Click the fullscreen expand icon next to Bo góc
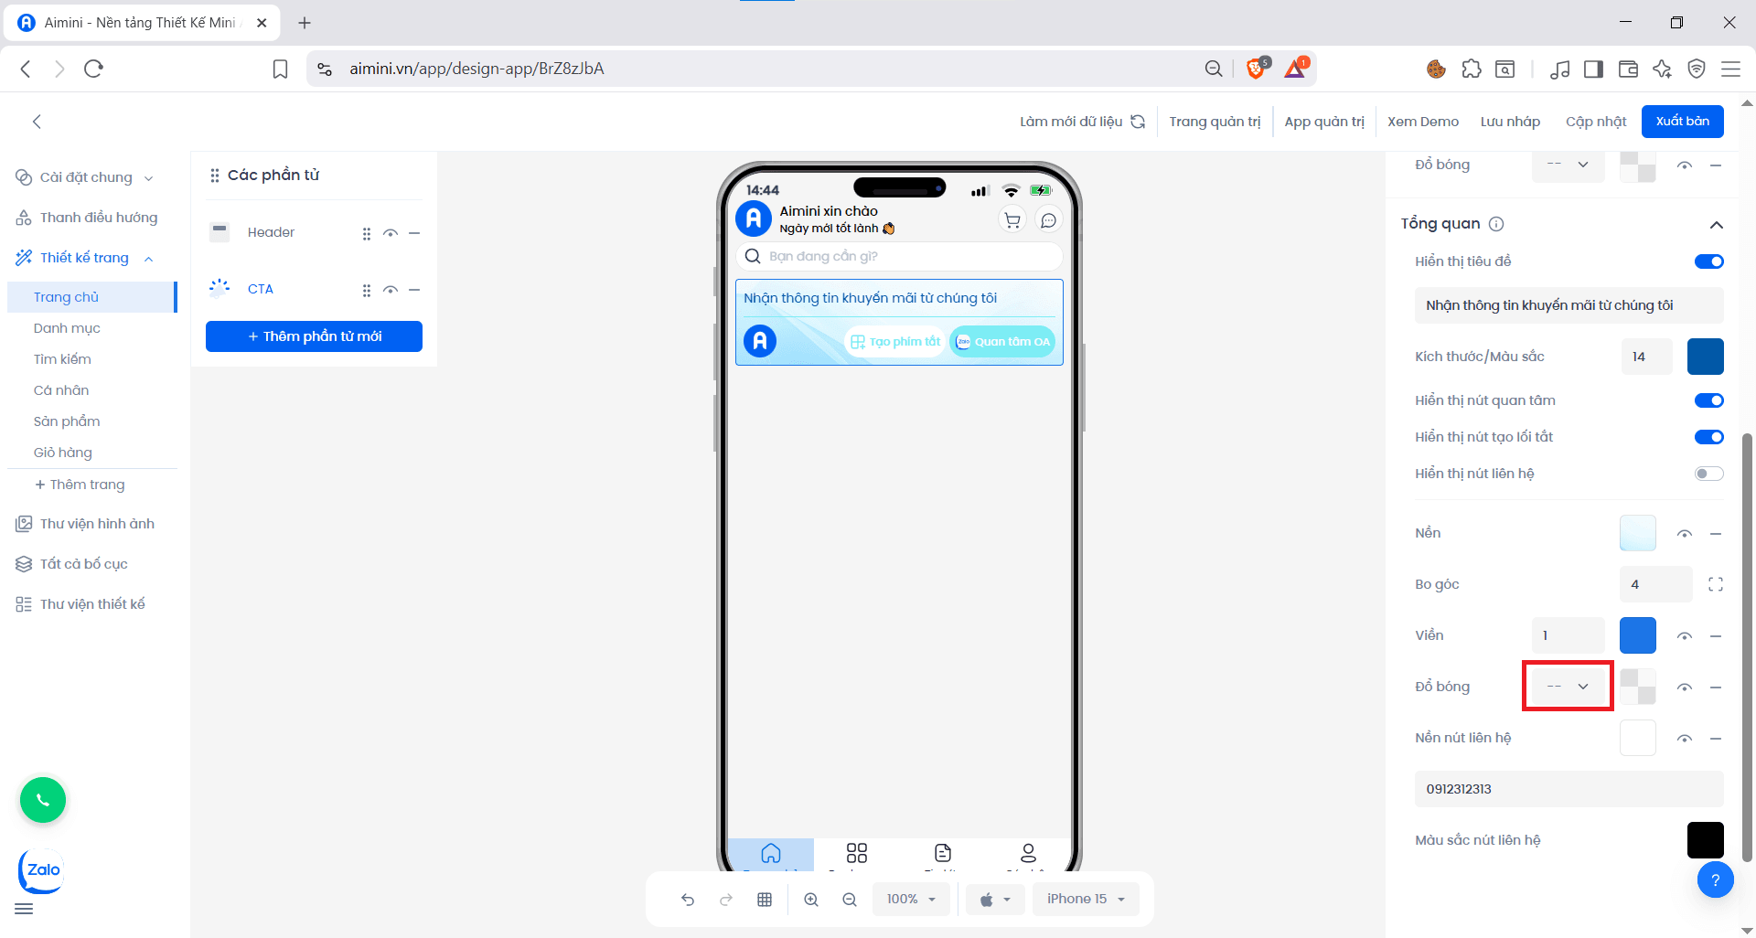 click(1717, 584)
